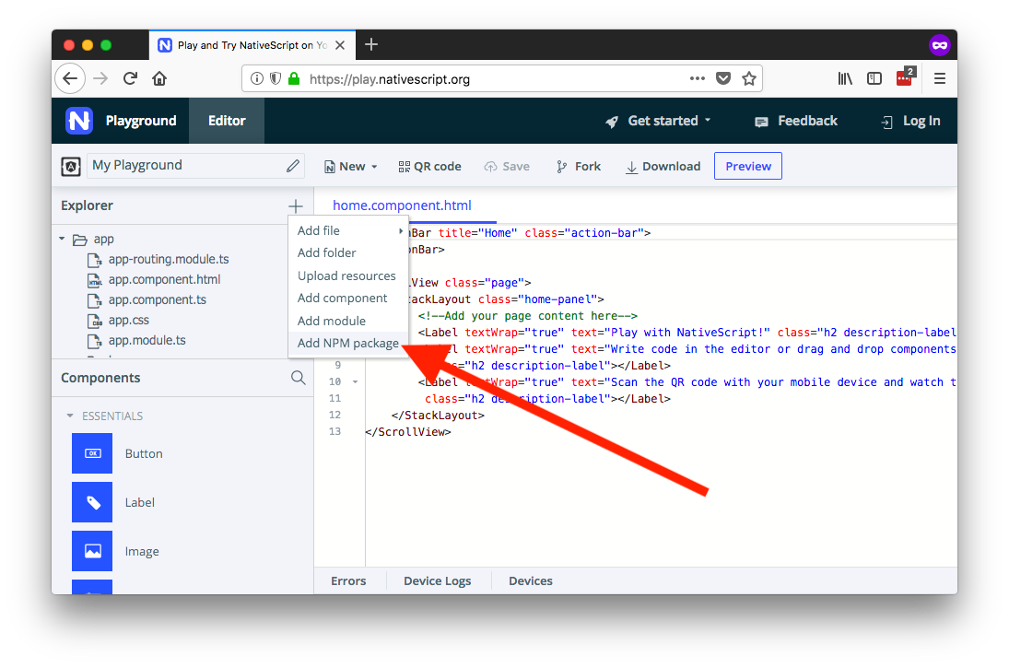Select the Label component icon
Screen dimensions: 1009x668
click(x=92, y=502)
